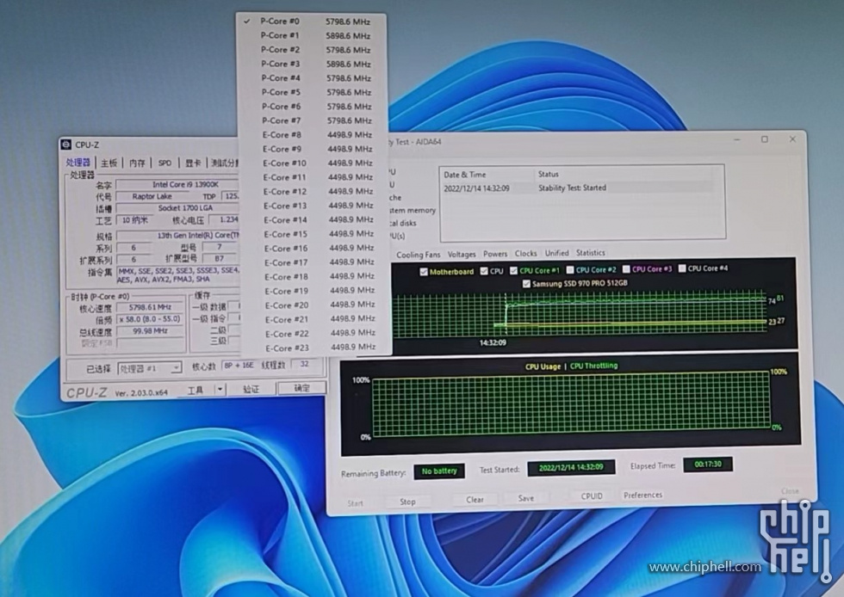Open the Voltages tab in AIDA64
This screenshot has height=597, width=844.
pyautogui.click(x=462, y=255)
